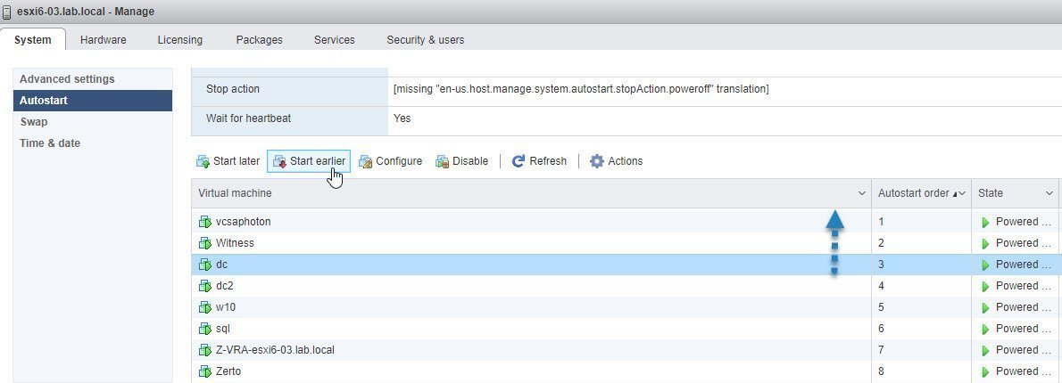This screenshot has height=383, width=1062.
Task: Select Swap in the sidebar
Action: click(x=93, y=122)
